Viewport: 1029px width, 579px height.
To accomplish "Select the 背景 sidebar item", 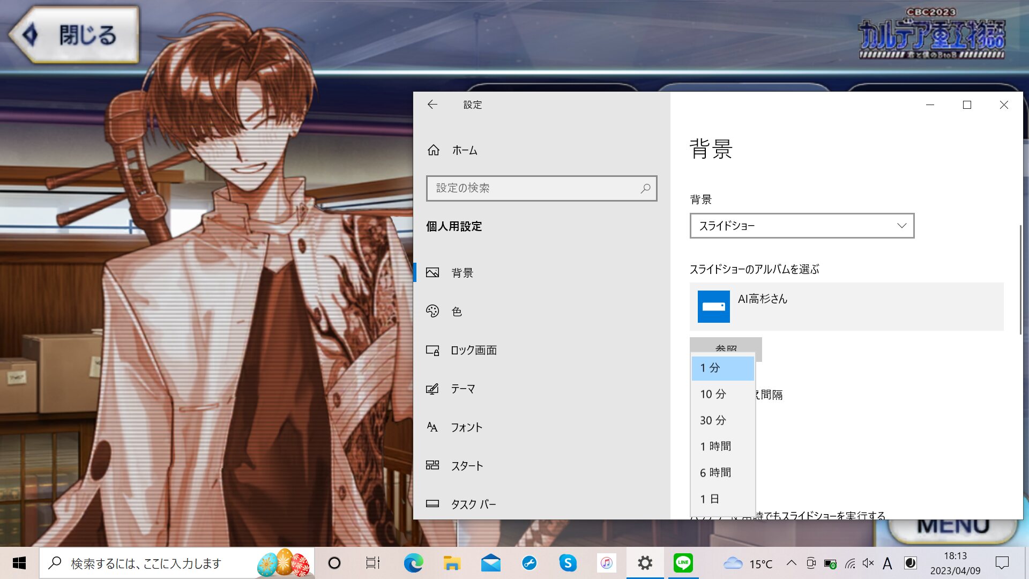I will point(462,273).
